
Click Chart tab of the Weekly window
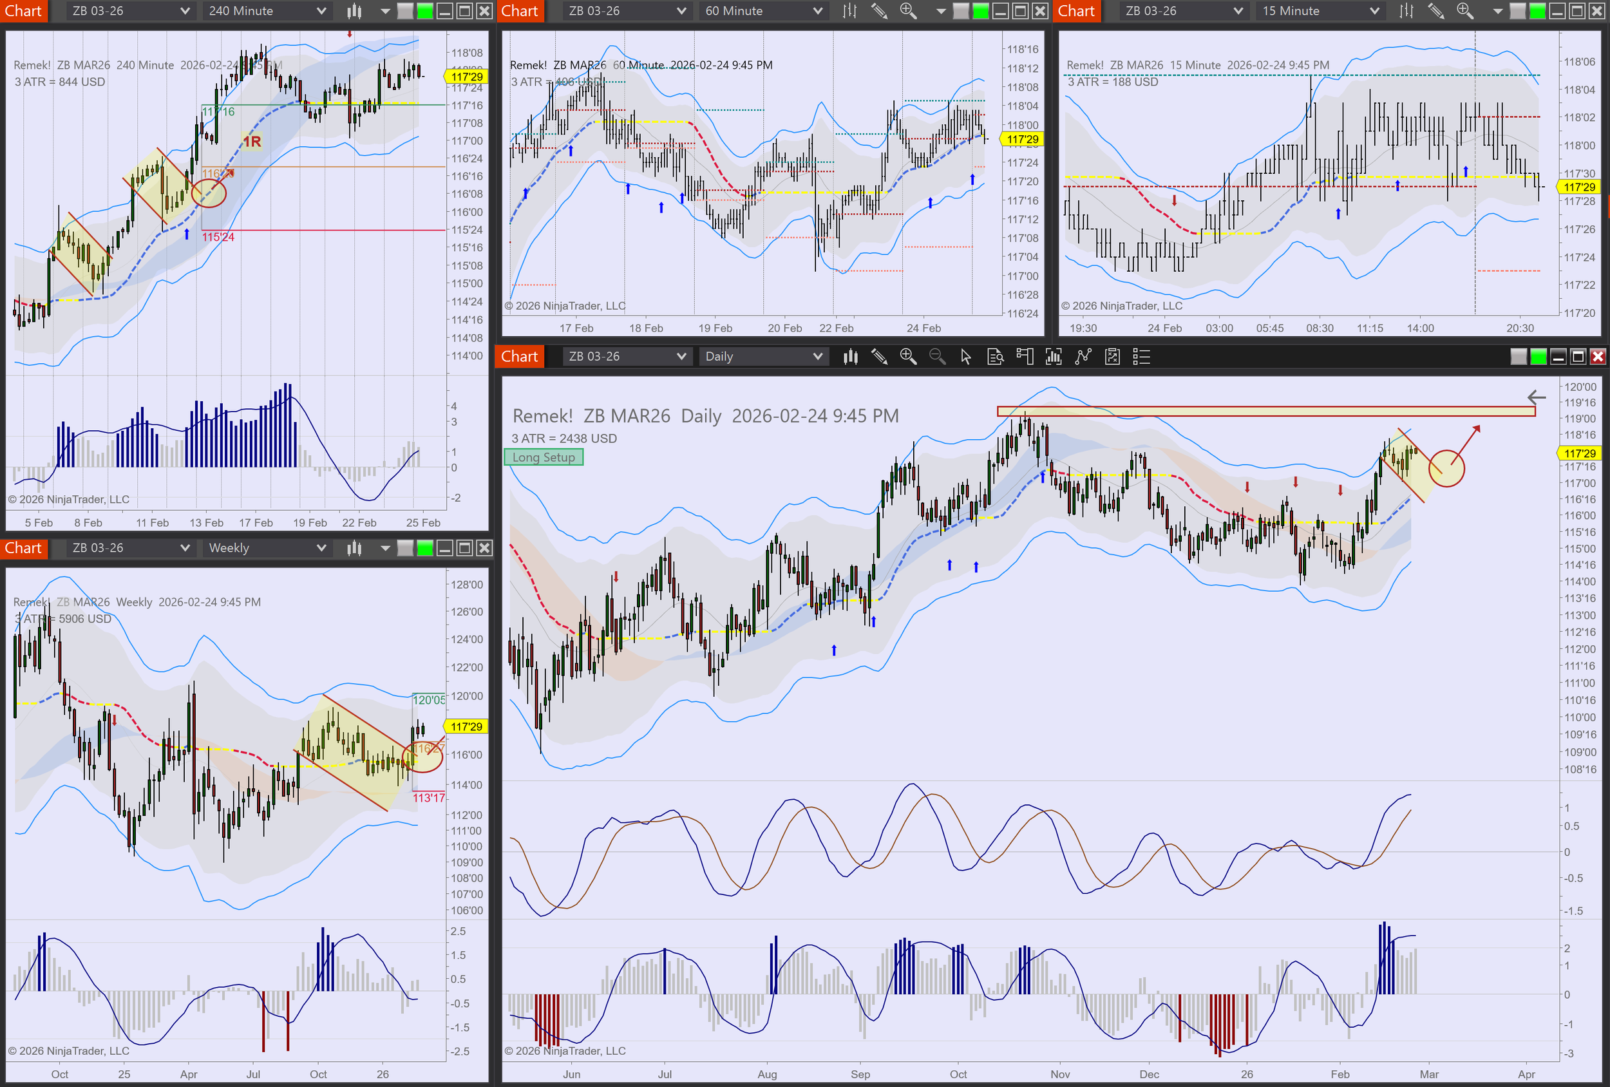24,548
